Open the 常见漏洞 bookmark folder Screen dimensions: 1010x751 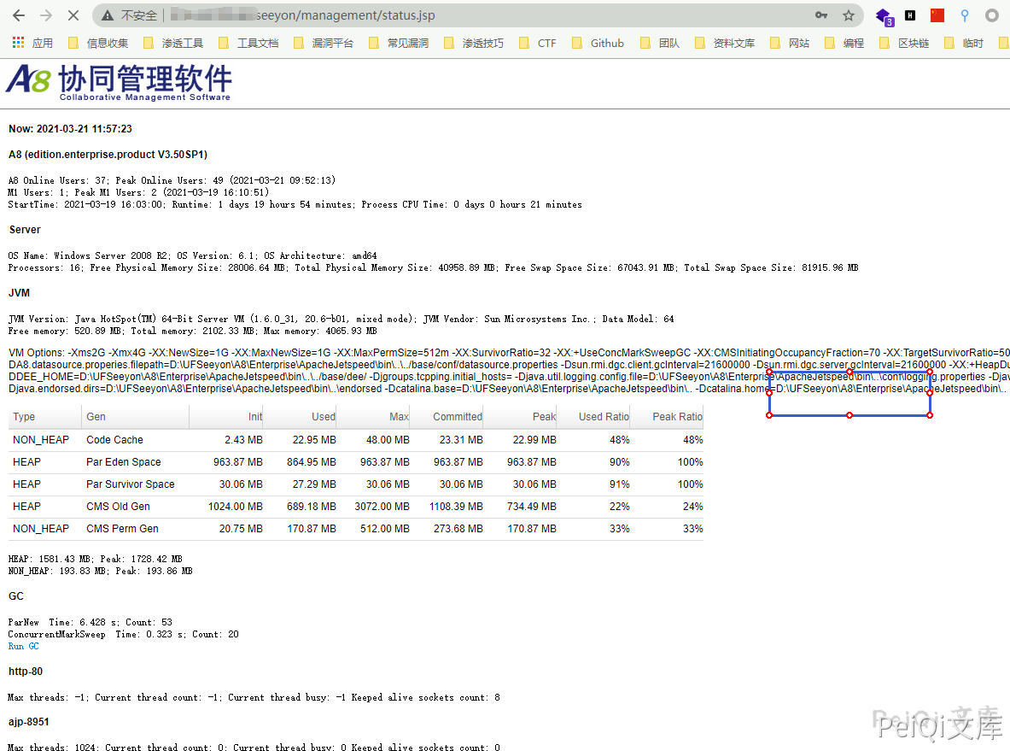pyautogui.click(x=399, y=44)
